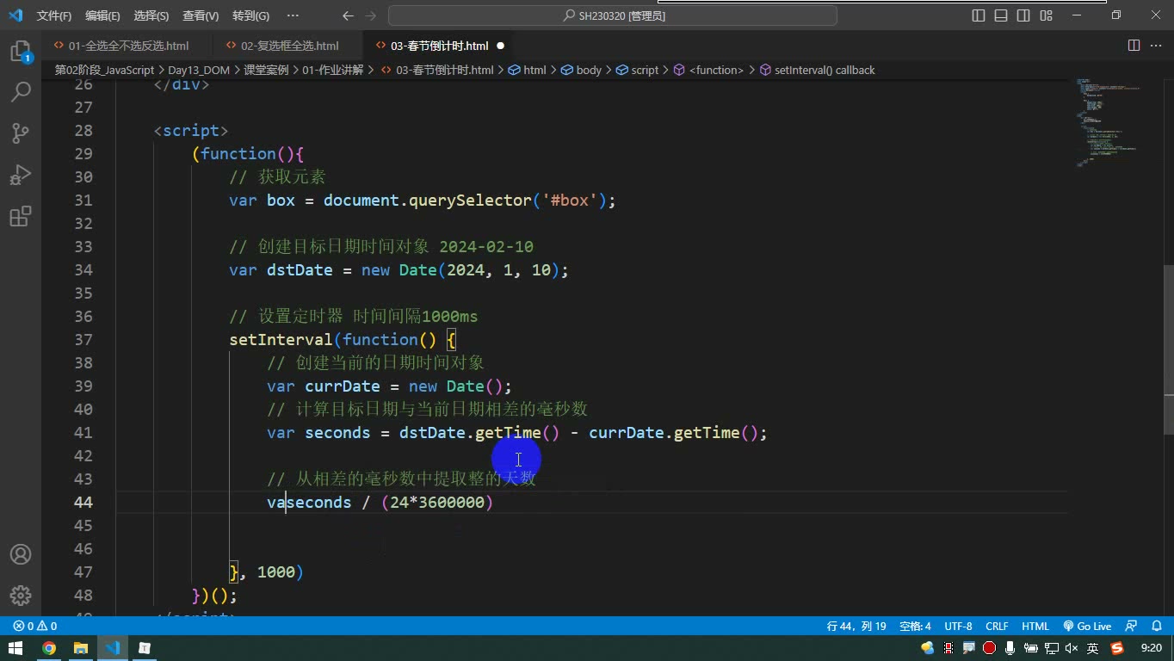Image resolution: width=1174 pixels, height=661 pixels.
Task: Open the 查看(V) menu
Action: coord(201,15)
